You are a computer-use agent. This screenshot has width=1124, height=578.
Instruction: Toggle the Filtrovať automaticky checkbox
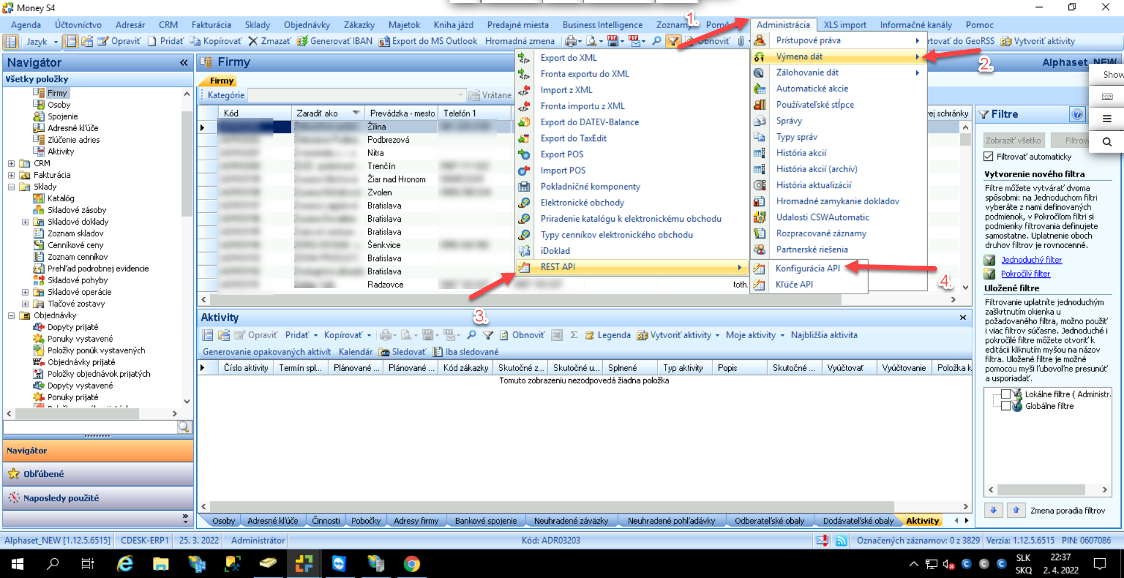point(989,157)
